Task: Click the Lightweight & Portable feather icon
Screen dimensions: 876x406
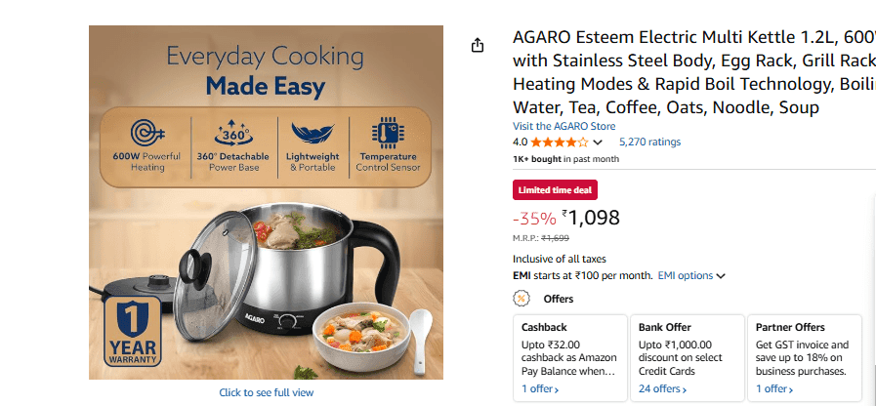Action: click(313, 133)
